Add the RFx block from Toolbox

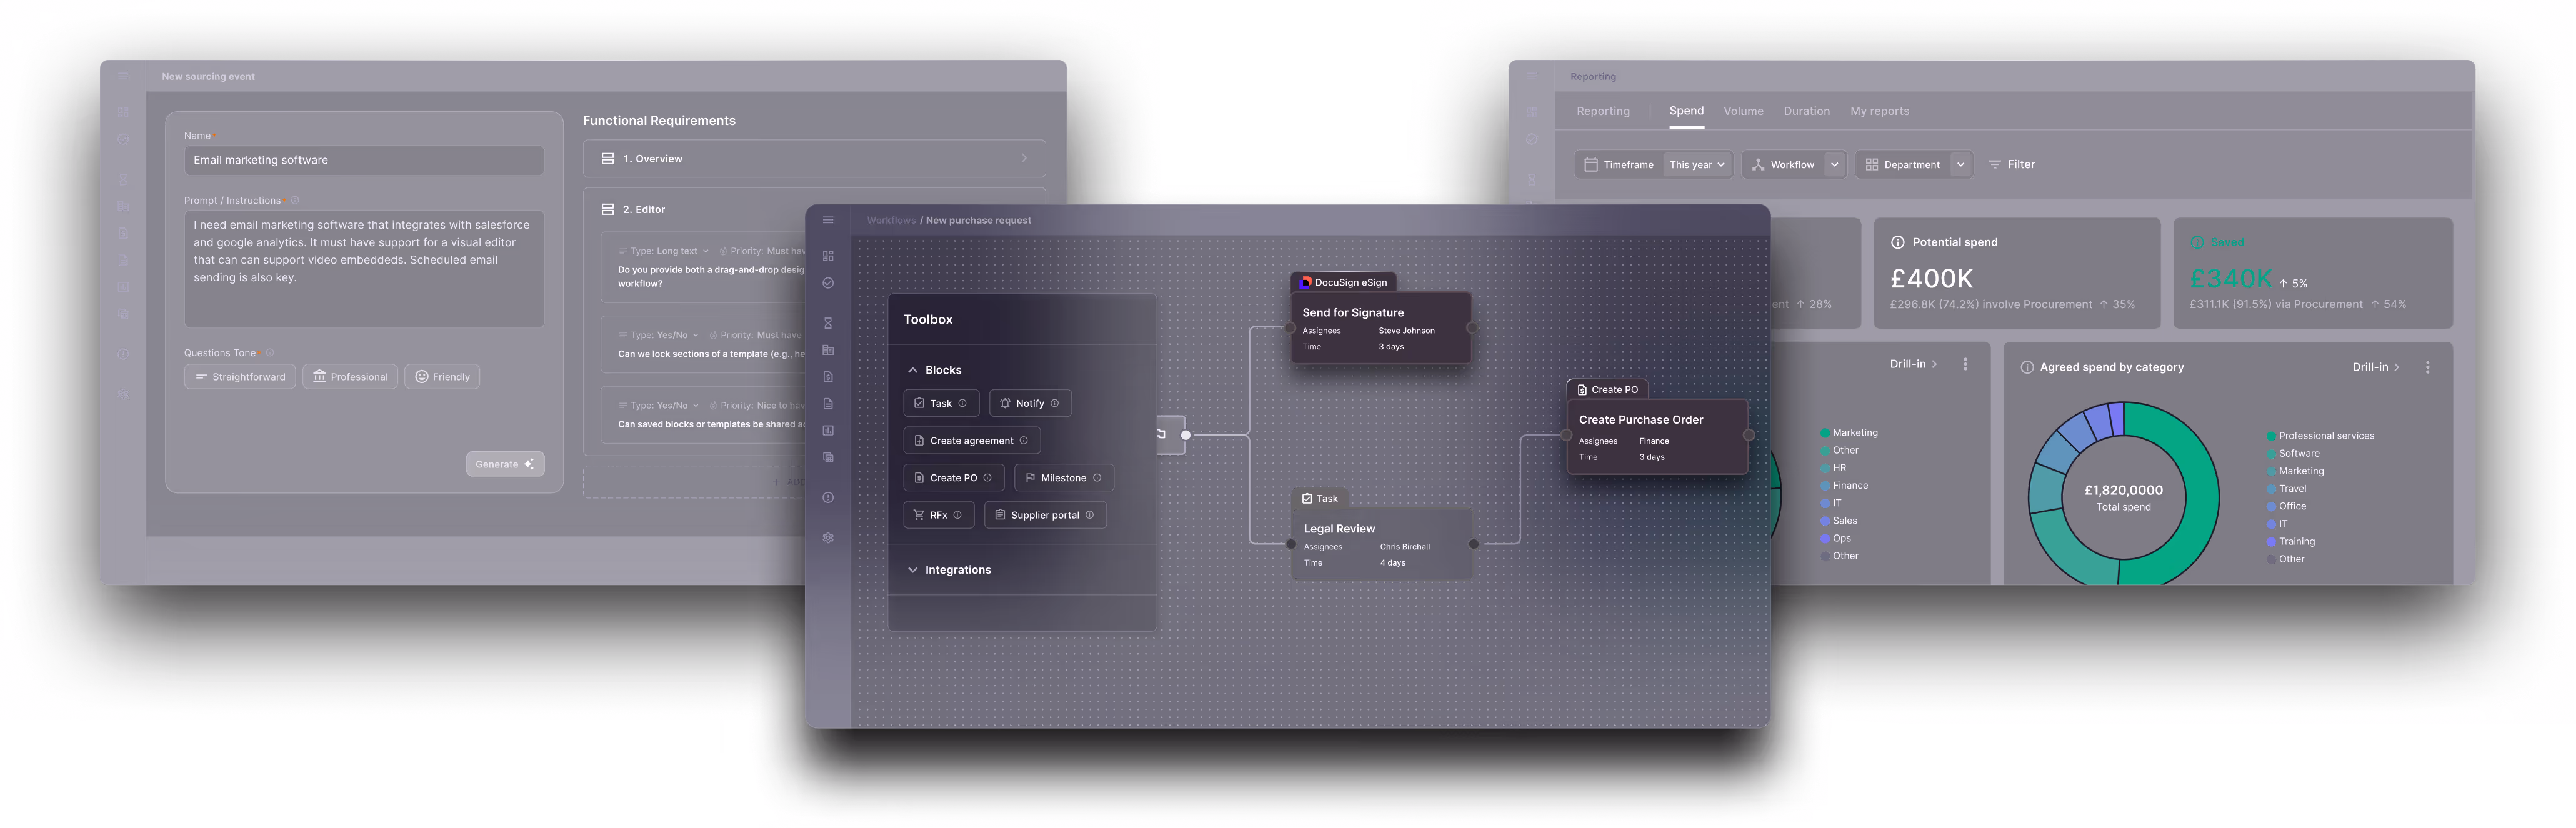pyautogui.click(x=938, y=515)
